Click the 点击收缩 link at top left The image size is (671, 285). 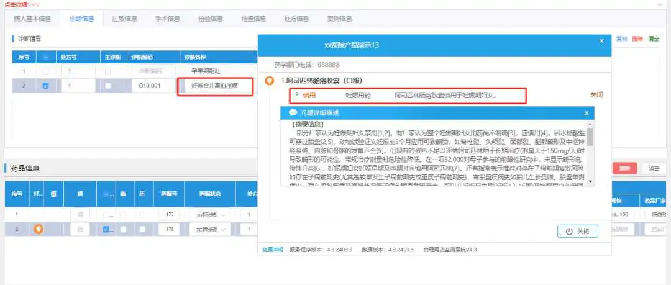(21, 4)
